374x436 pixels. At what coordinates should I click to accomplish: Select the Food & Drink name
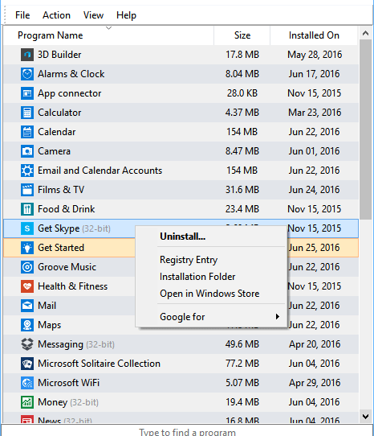[67, 209]
